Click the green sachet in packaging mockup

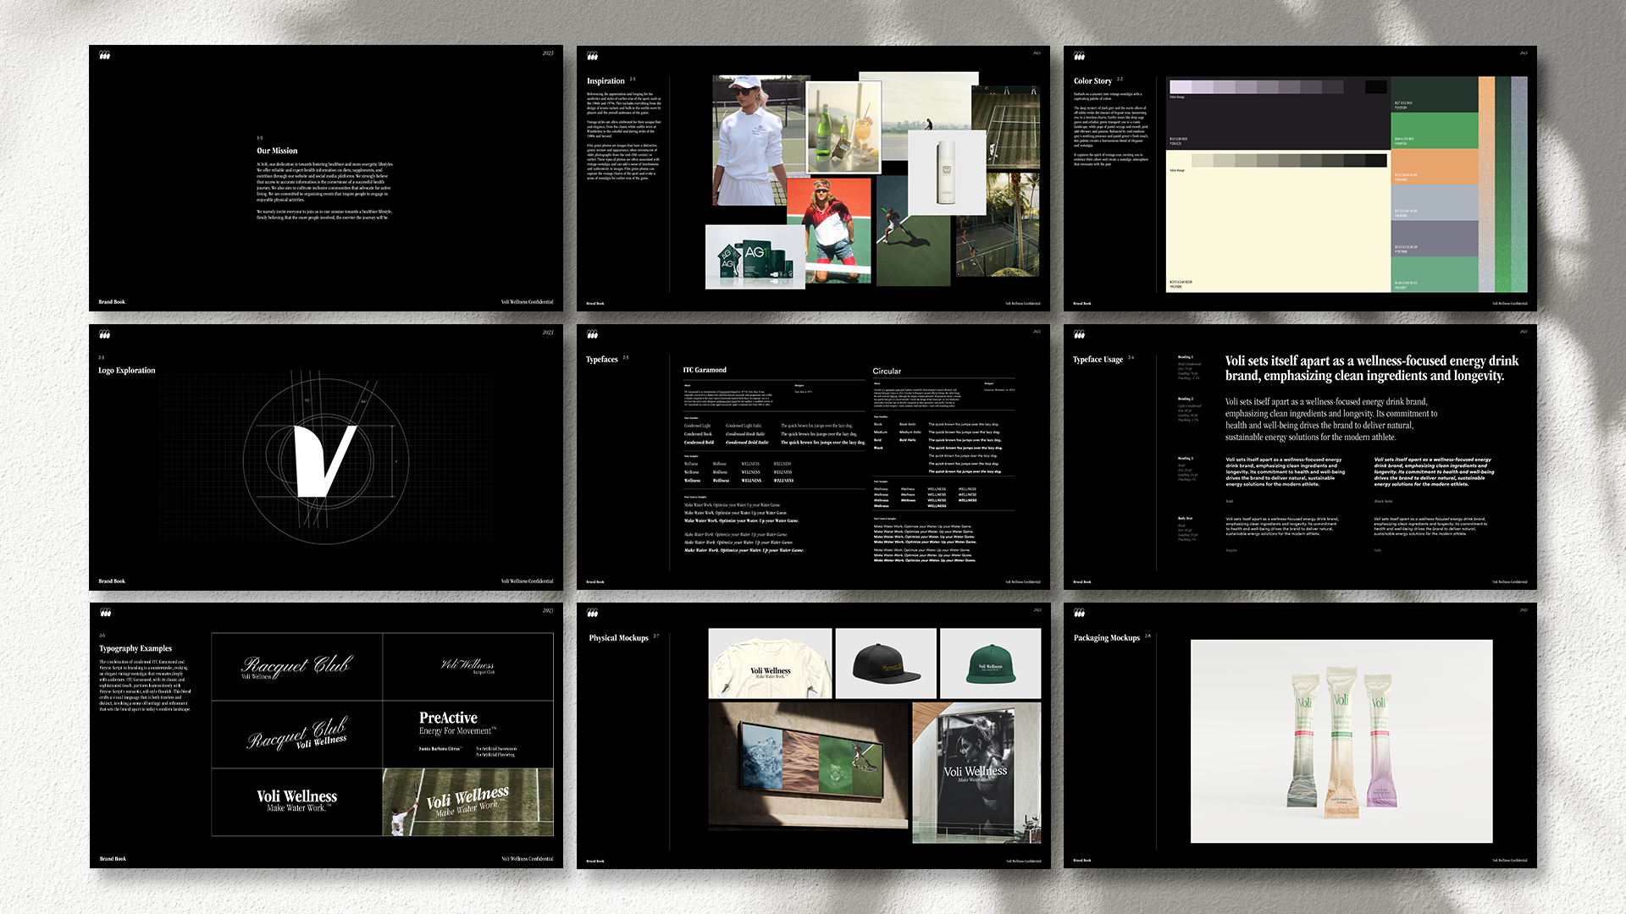pos(1305,741)
